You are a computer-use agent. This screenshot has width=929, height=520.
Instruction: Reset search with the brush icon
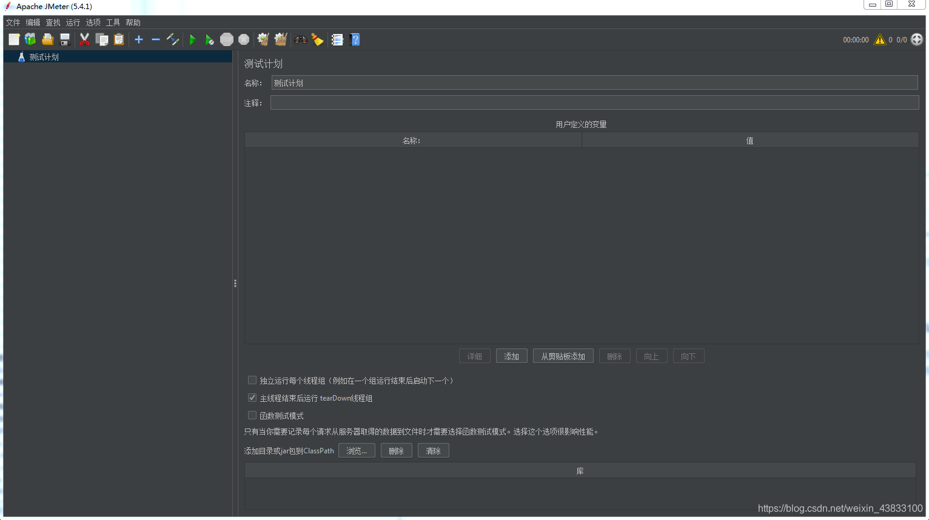(x=318, y=39)
